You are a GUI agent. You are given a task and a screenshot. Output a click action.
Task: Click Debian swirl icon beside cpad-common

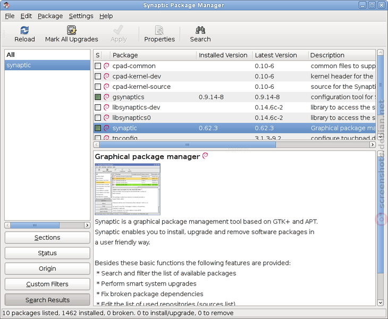106,66
